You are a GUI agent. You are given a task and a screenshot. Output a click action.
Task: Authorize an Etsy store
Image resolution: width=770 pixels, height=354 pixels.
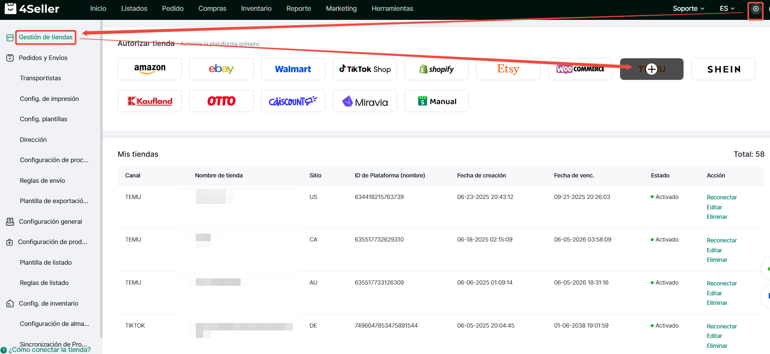508,69
